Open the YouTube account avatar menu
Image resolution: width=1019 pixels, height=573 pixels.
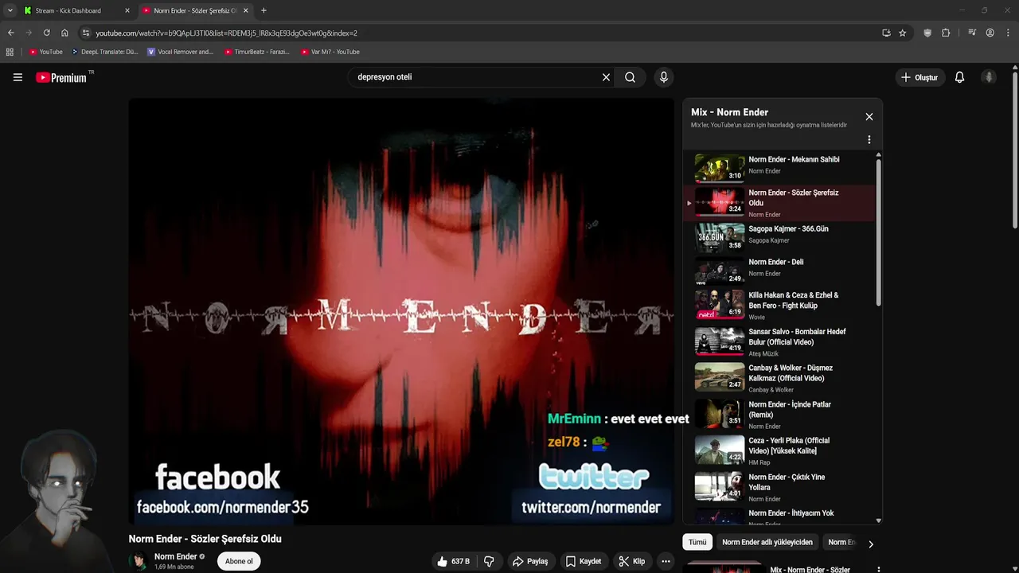coord(989,77)
